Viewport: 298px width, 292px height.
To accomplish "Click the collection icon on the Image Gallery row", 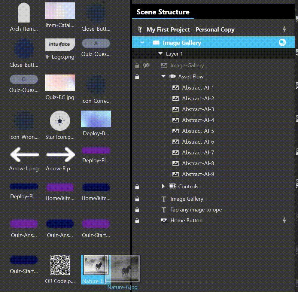I will pos(282,42).
